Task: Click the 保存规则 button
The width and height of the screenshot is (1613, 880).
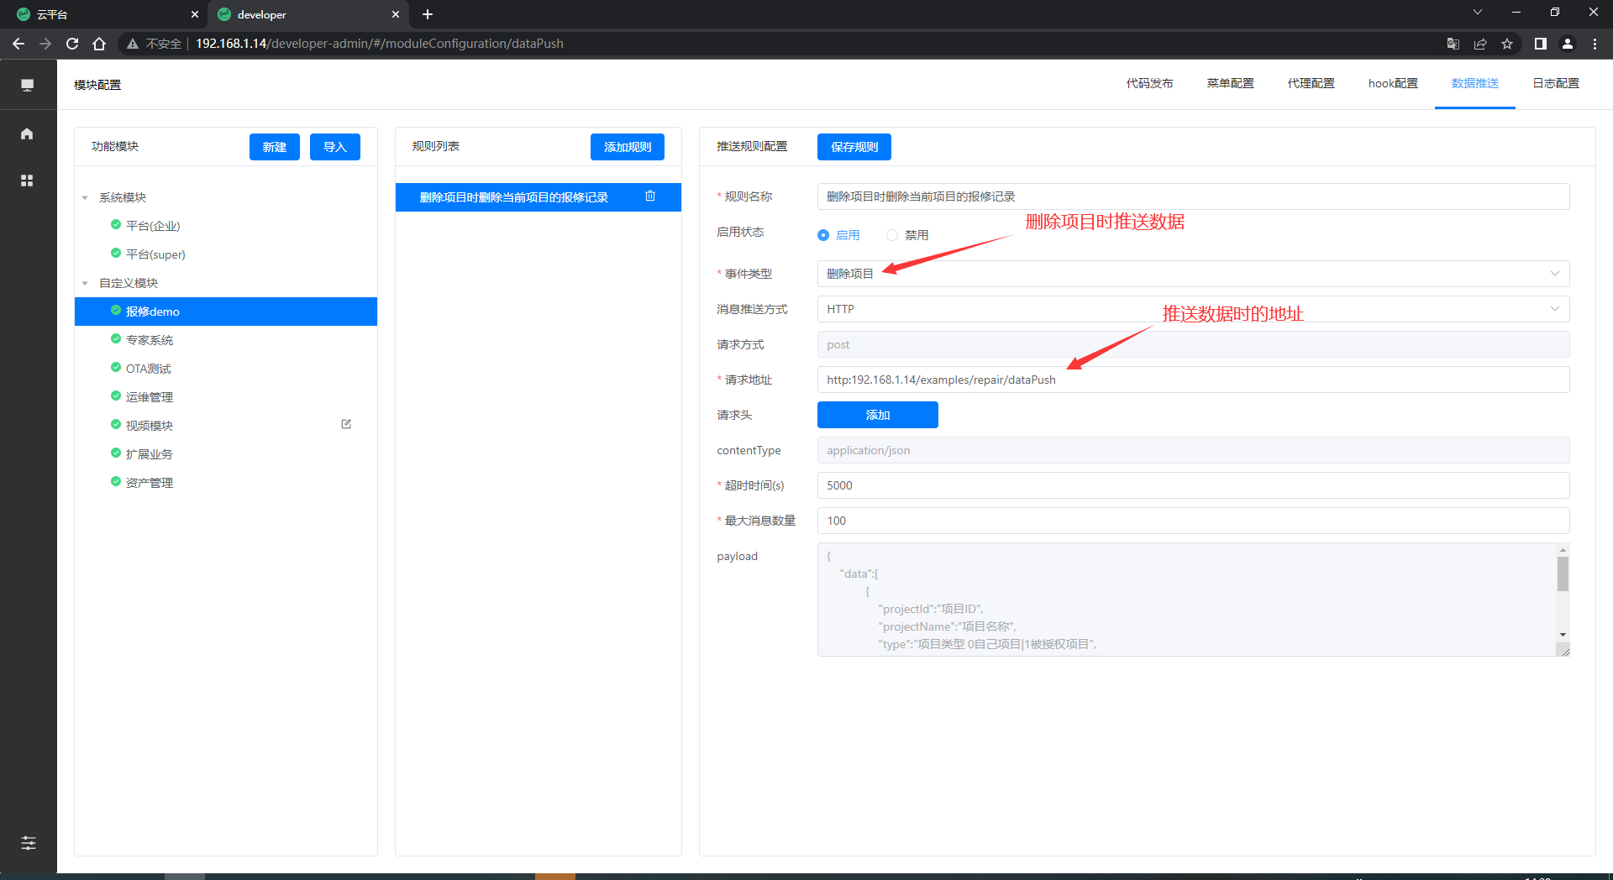Action: (854, 147)
